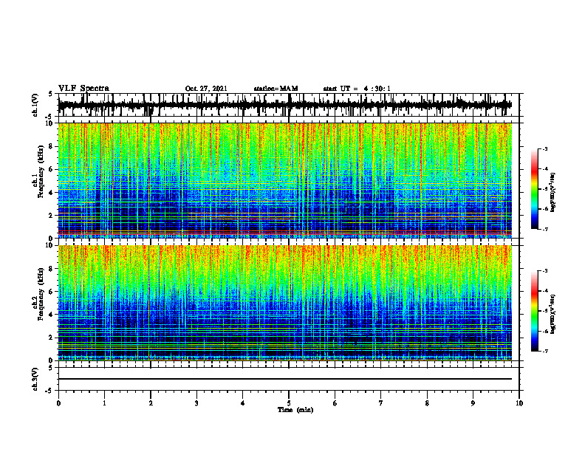Click time axis tick label '2'
The image size is (585, 452).
coord(151,403)
